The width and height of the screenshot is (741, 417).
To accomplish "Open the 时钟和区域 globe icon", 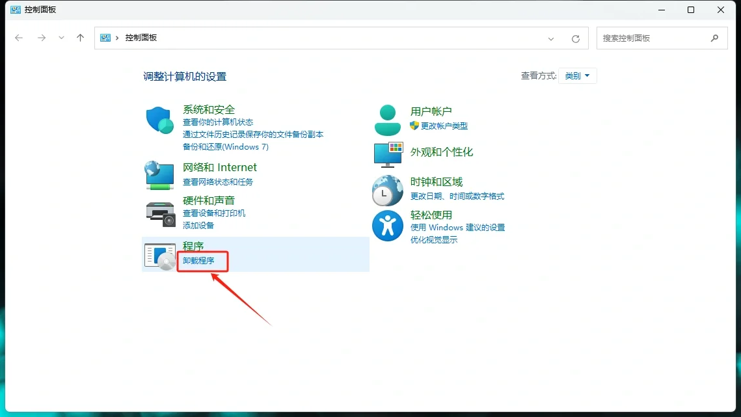I will pos(387,191).
